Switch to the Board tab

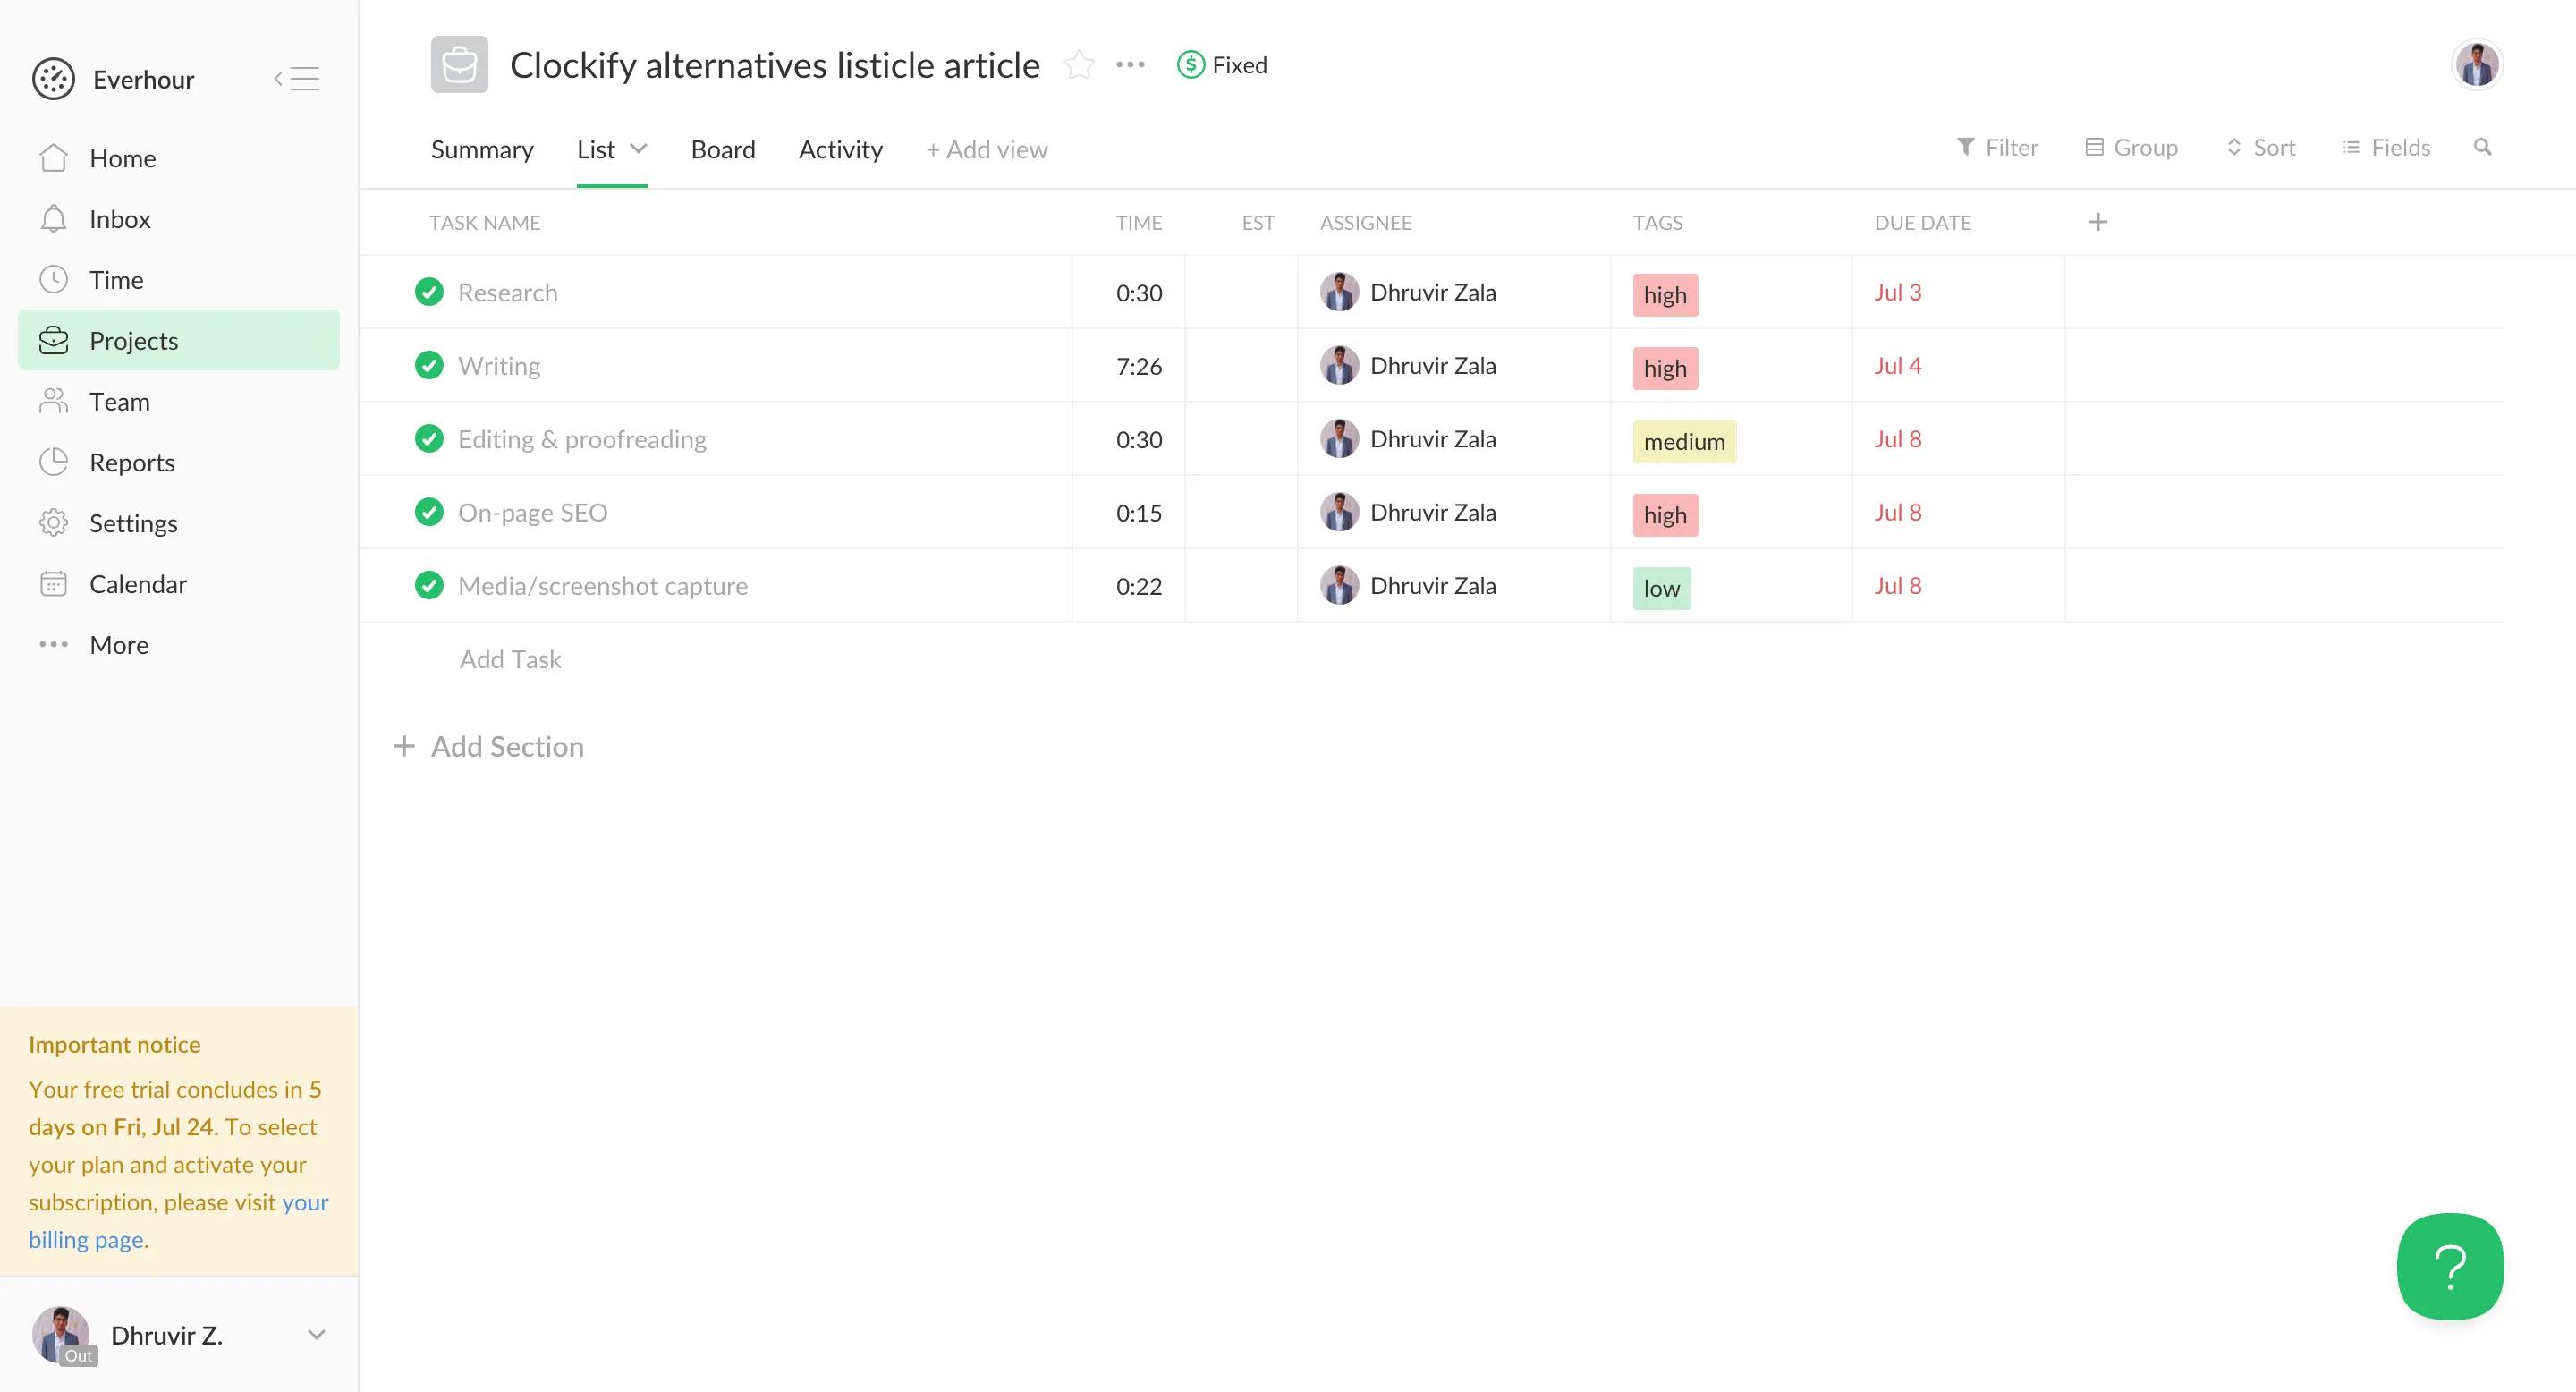click(x=723, y=149)
